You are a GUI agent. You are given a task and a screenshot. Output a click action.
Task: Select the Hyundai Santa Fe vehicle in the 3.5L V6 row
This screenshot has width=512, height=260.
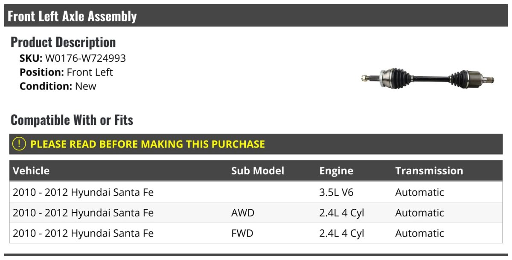coord(83,192)
